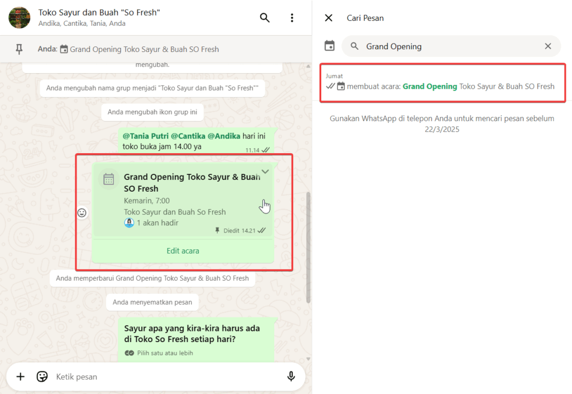The image size is (572, 394).
Task: Click the pinned message pin icon
Action: [19, 49]
